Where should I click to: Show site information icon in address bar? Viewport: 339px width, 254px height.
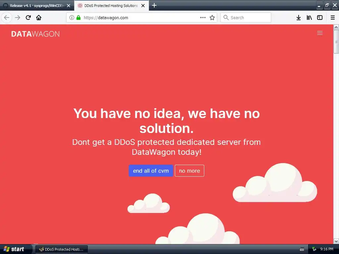[72, 18]
